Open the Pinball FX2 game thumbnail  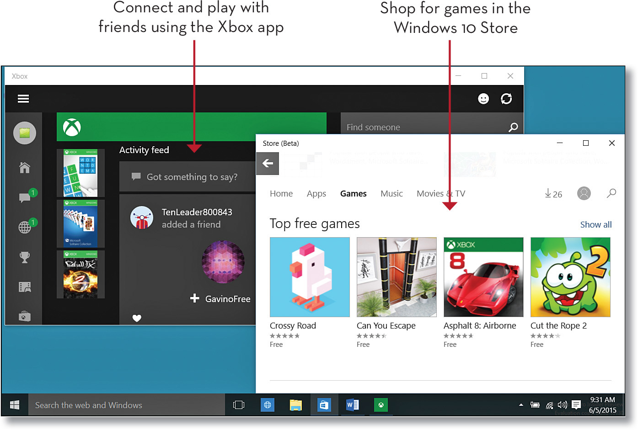click(x=80, y=275)
